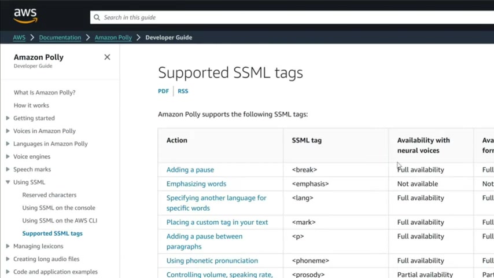Open Languages in Amazon Polly page
494x278 pixels.
[50, 144]
